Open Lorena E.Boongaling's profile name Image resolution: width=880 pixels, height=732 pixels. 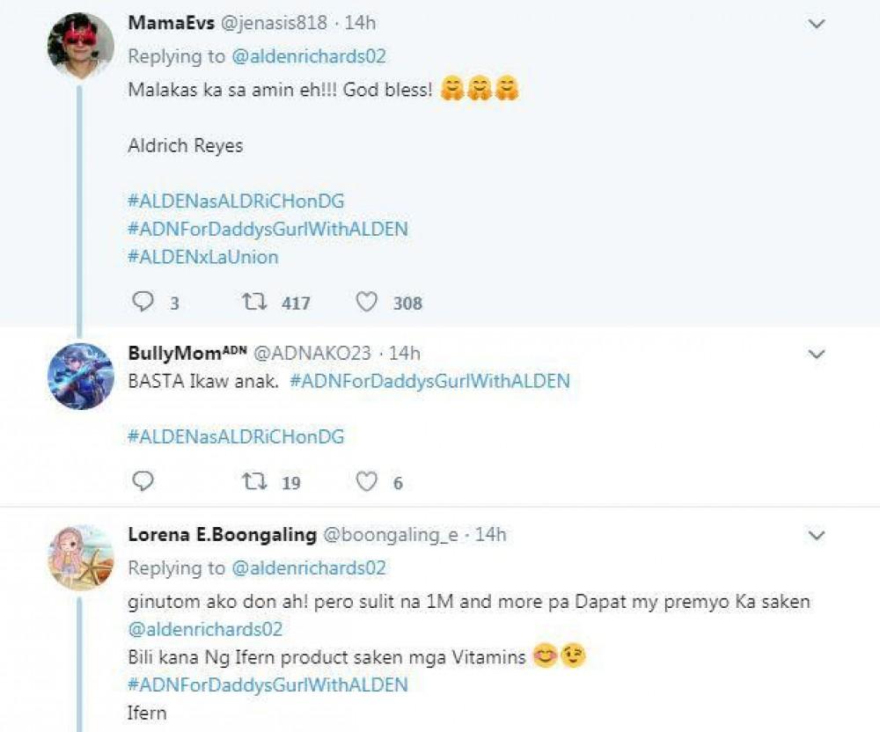222,535
